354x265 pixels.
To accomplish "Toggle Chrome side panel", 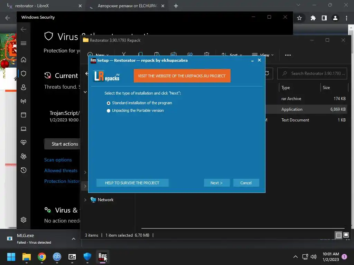I will coord(324,18).
